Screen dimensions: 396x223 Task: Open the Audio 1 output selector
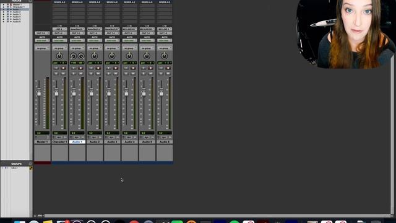(x=77, y=33)
